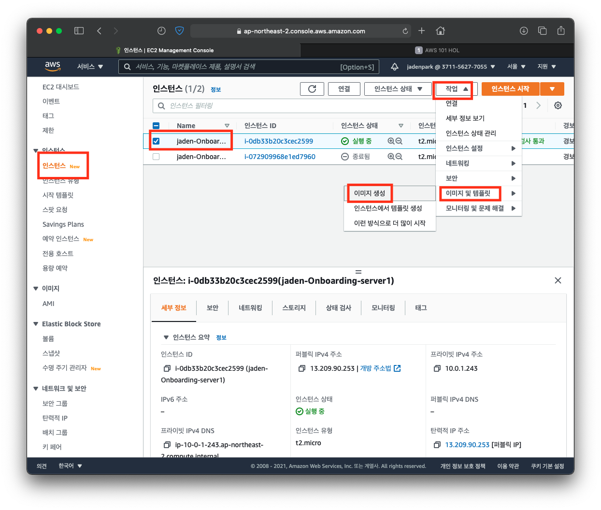601x510 pixels.
Task: Collapse the 네트워크 및 보안 sidebar section
Action: (36, 389)
